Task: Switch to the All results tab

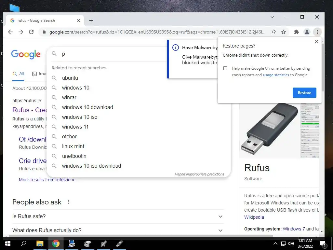Action: 18,74
